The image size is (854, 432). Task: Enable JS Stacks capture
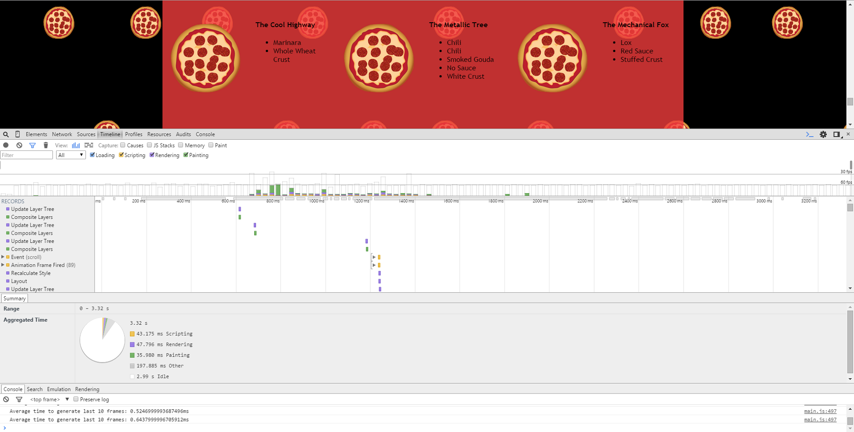pyautogui.click(x=149, y=145)
